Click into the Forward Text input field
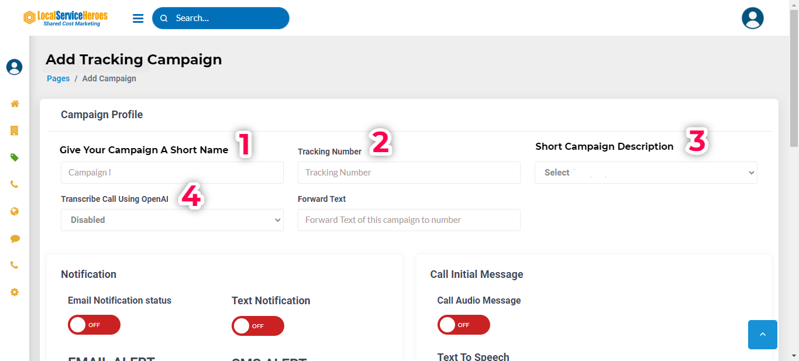 409,220
